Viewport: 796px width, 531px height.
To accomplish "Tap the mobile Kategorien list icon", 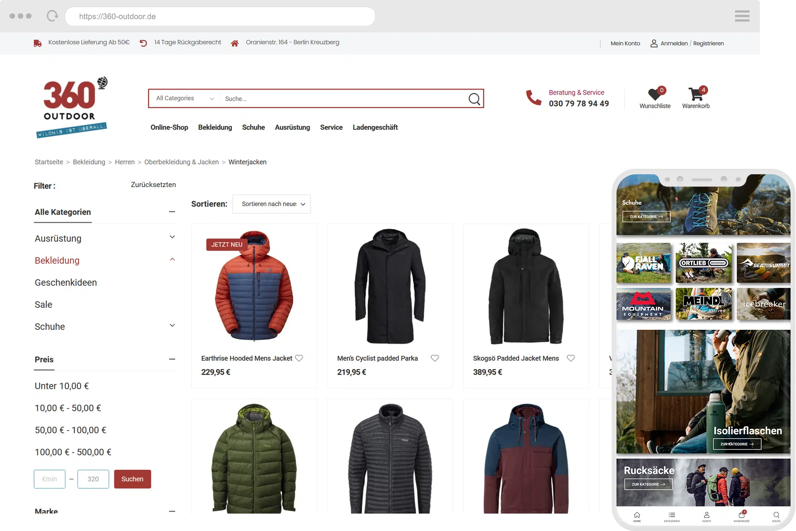I will 672,515.
